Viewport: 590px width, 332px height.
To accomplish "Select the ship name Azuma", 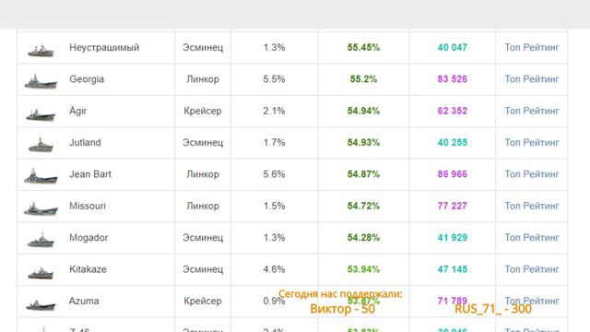I will coord(84,301).
